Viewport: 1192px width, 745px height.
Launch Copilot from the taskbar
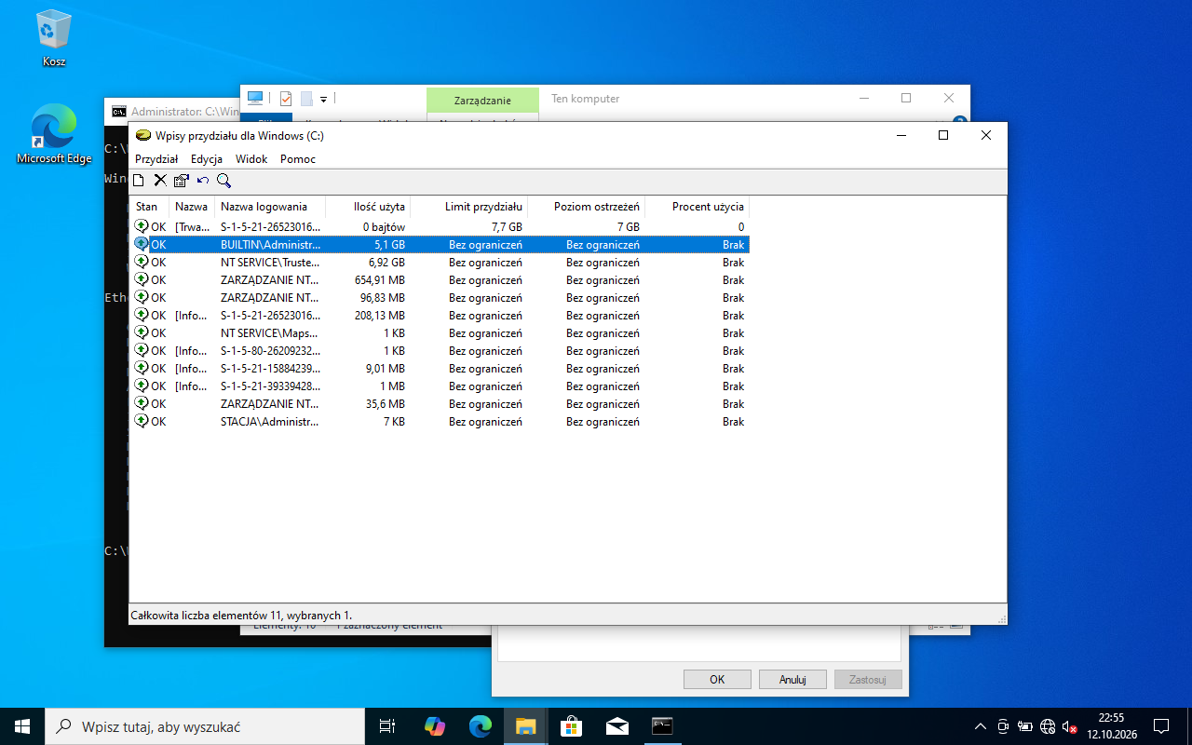[435, 726]
